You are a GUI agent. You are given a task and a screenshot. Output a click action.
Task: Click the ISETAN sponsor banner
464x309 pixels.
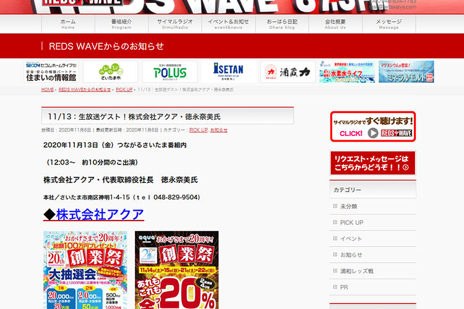229,72
